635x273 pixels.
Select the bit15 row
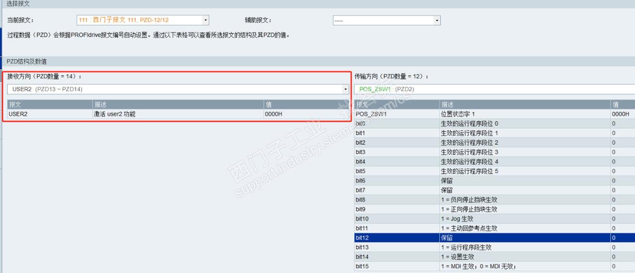[x=494, y=266]
